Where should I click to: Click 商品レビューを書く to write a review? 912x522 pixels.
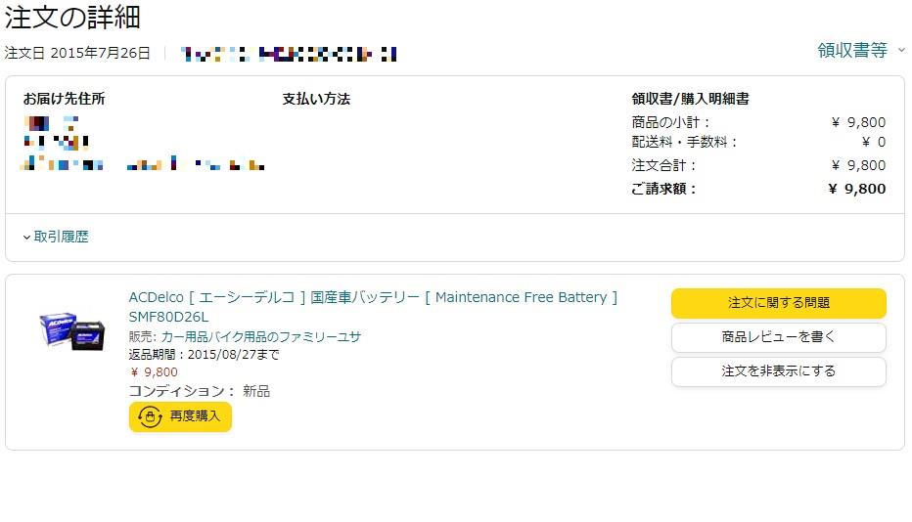[x=778, y=337]
